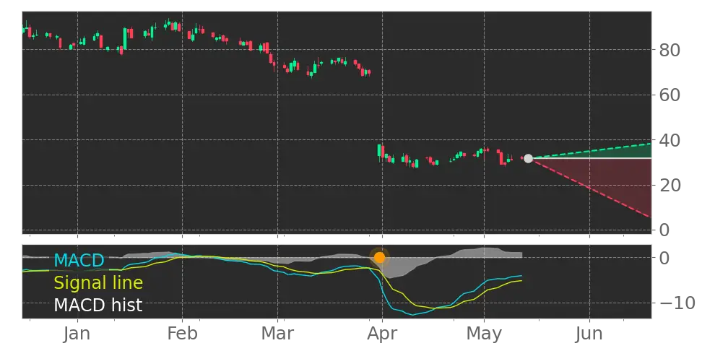Click the orange MACD crossover marker
Viewport: 702px width, 351px height.
pos(380,257)
